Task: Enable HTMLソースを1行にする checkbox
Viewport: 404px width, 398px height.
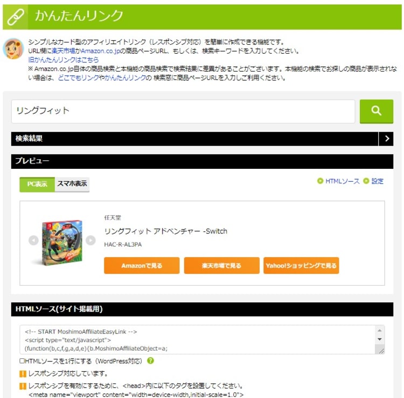Action: click(x=22, y=361)
